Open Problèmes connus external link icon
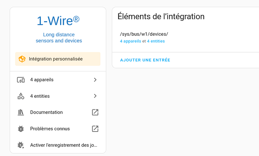 pos(95,129)
